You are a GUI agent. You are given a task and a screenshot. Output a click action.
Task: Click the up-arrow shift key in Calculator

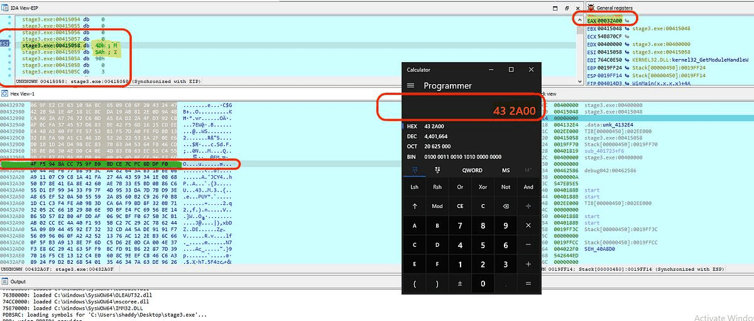pyautogui.click(x=414, y=205)
